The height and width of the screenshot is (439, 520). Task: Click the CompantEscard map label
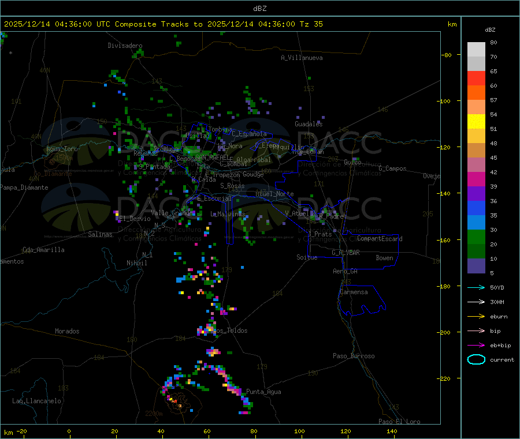(380, 238)
